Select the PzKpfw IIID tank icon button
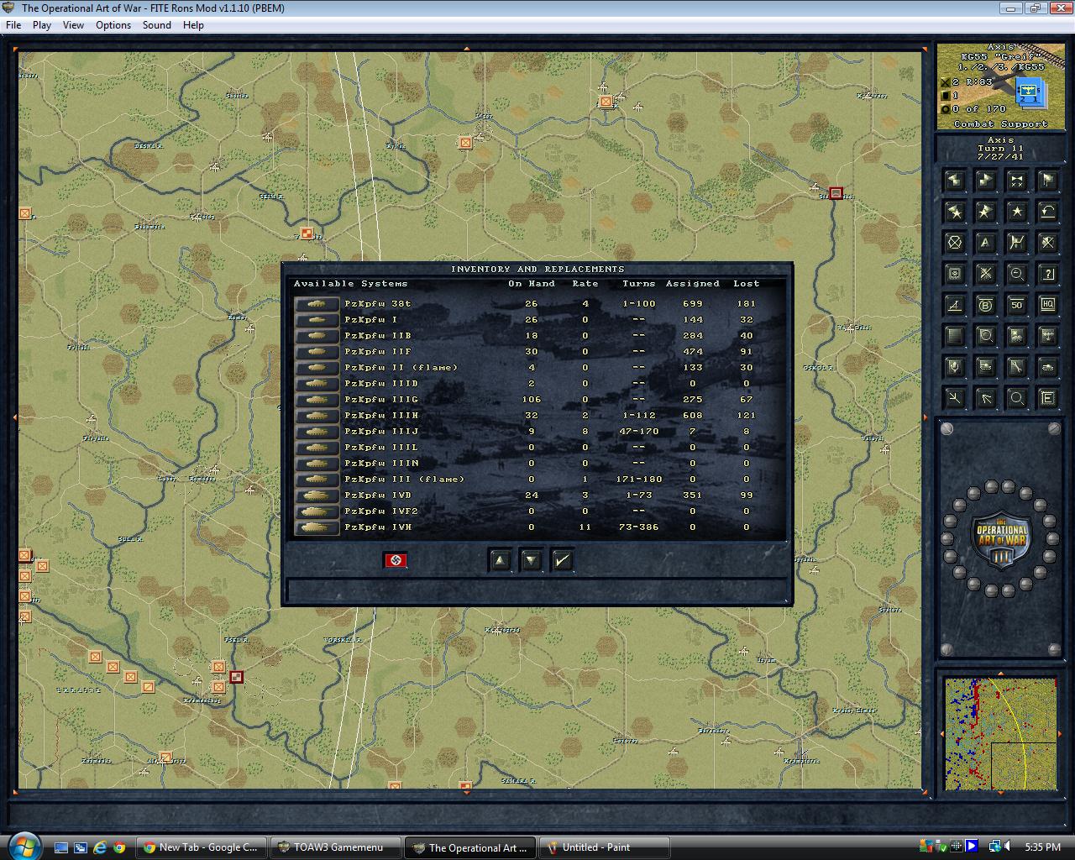 coord(317,384)
